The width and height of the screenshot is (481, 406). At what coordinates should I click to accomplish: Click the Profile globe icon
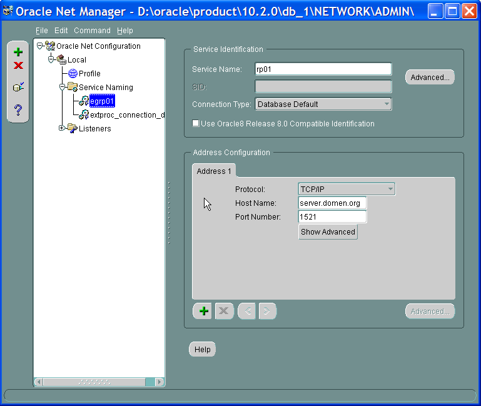coord(73,73)
